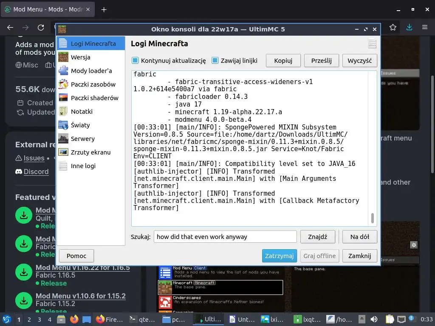Click the Serwery icon in sidebar
Viewport: 435px width, 326px height.
pyautogui.click(x=63, y=139)
